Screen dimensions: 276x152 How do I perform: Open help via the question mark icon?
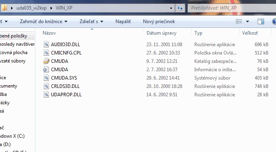(274, 21)
